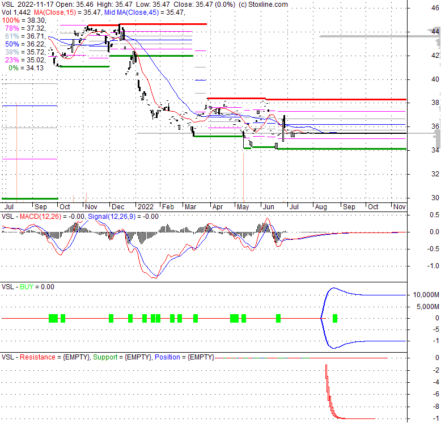Click the 'Jun' month label on time axis
The width and height of the screenshot is (441, 423).
pyautogui.click(x=268, y=207)
